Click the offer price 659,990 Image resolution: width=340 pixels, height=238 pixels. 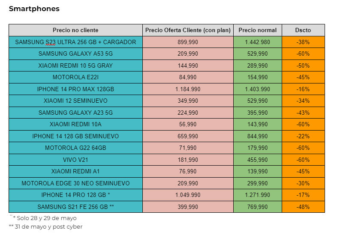(x=188, y=136)
